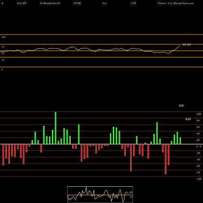Click the MR axis label 20
The width and height of the screenshot is (203, 203).
(x=198, y=140)
